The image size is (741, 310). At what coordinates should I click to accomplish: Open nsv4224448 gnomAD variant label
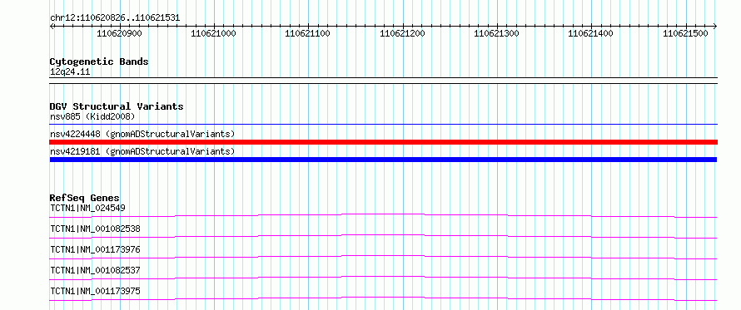[x=142, y=134]
